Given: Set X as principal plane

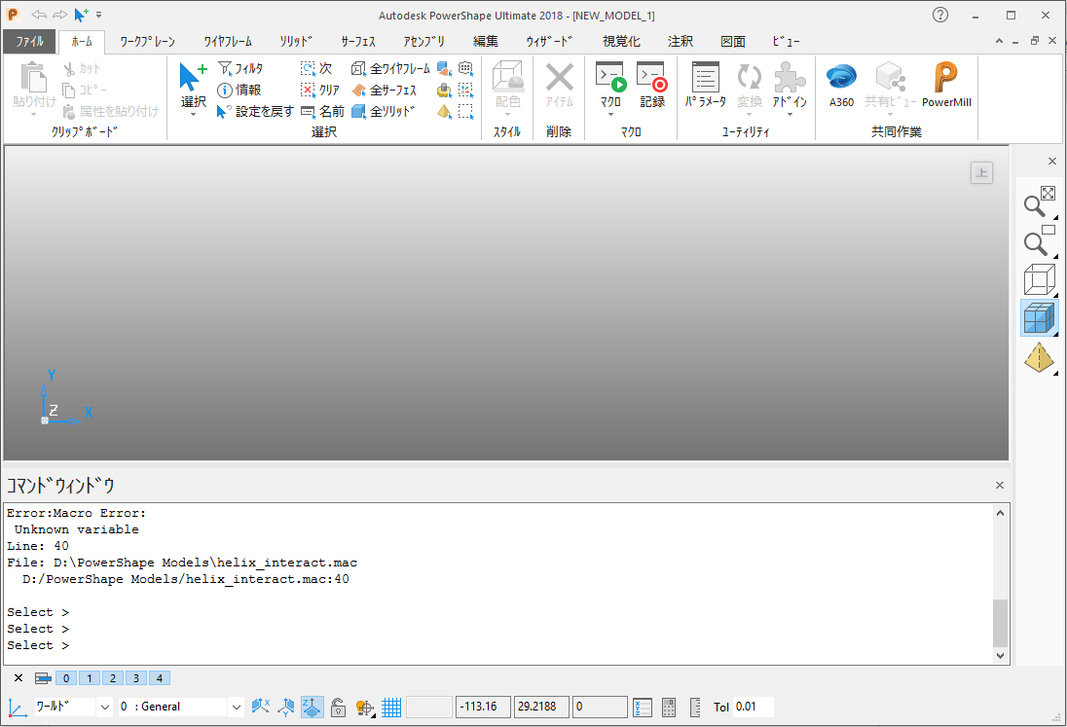Looking at the screenshot, I should click(x=261, y=708).
